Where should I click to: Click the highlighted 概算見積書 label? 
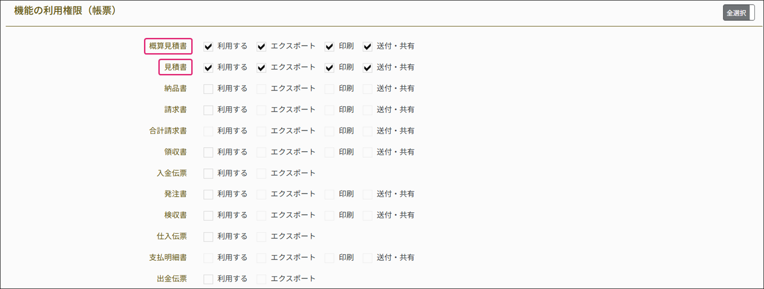coord(168,46)
